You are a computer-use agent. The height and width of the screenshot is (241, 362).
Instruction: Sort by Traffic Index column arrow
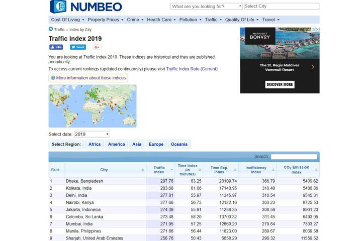click(172, 170)
